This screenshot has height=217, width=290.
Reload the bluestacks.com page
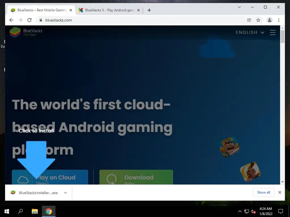[29, 20]
